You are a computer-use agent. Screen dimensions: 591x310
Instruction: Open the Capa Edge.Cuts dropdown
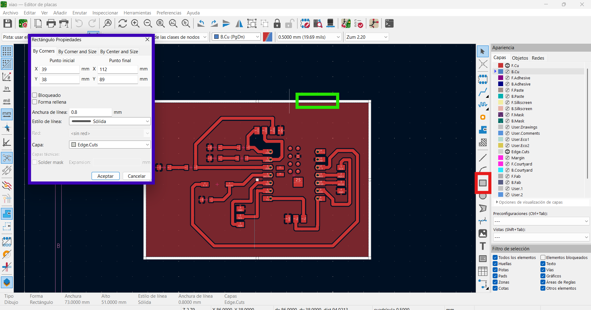tap(110, 145)
